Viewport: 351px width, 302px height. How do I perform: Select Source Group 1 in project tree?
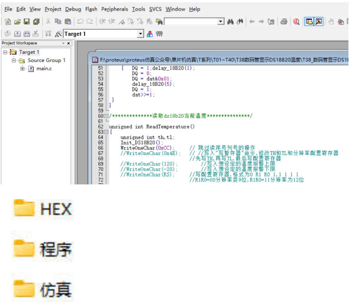[47, 60]
